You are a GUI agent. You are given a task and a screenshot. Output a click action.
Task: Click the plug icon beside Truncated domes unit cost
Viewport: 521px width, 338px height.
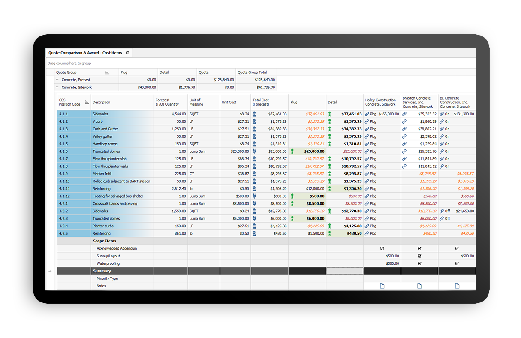(254, 151)
